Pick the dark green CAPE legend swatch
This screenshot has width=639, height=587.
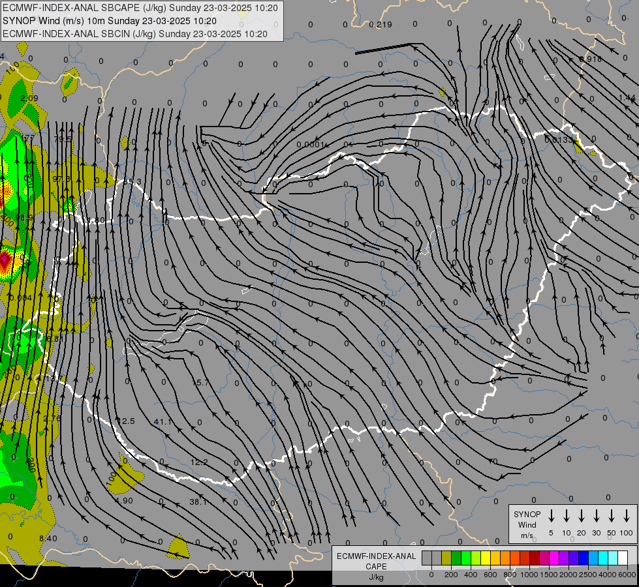pyautogui.click(x=456, y=558)
